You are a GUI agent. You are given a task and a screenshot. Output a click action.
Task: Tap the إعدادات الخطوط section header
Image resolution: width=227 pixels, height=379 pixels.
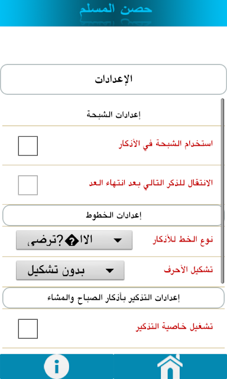(x=113, y=216)
